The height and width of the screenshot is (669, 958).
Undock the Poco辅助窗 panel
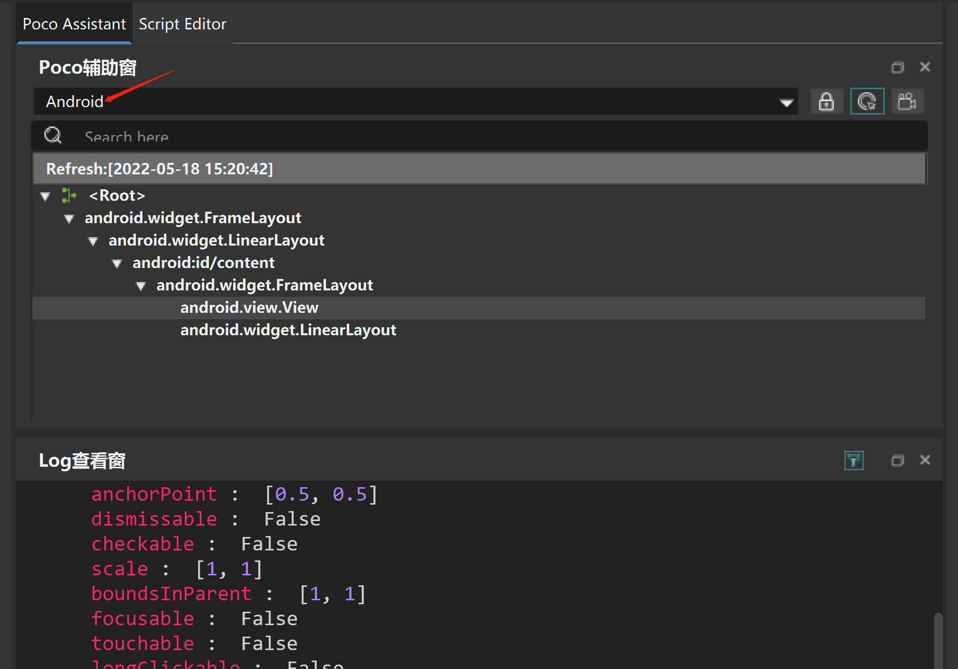[x=897, y=67]
